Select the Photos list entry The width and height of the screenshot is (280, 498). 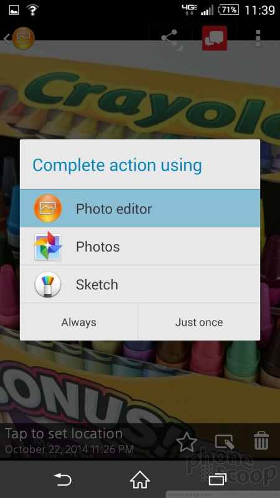140,246
